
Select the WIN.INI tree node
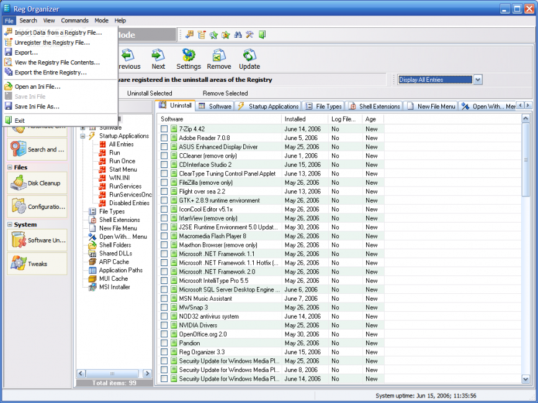point(119,178)
